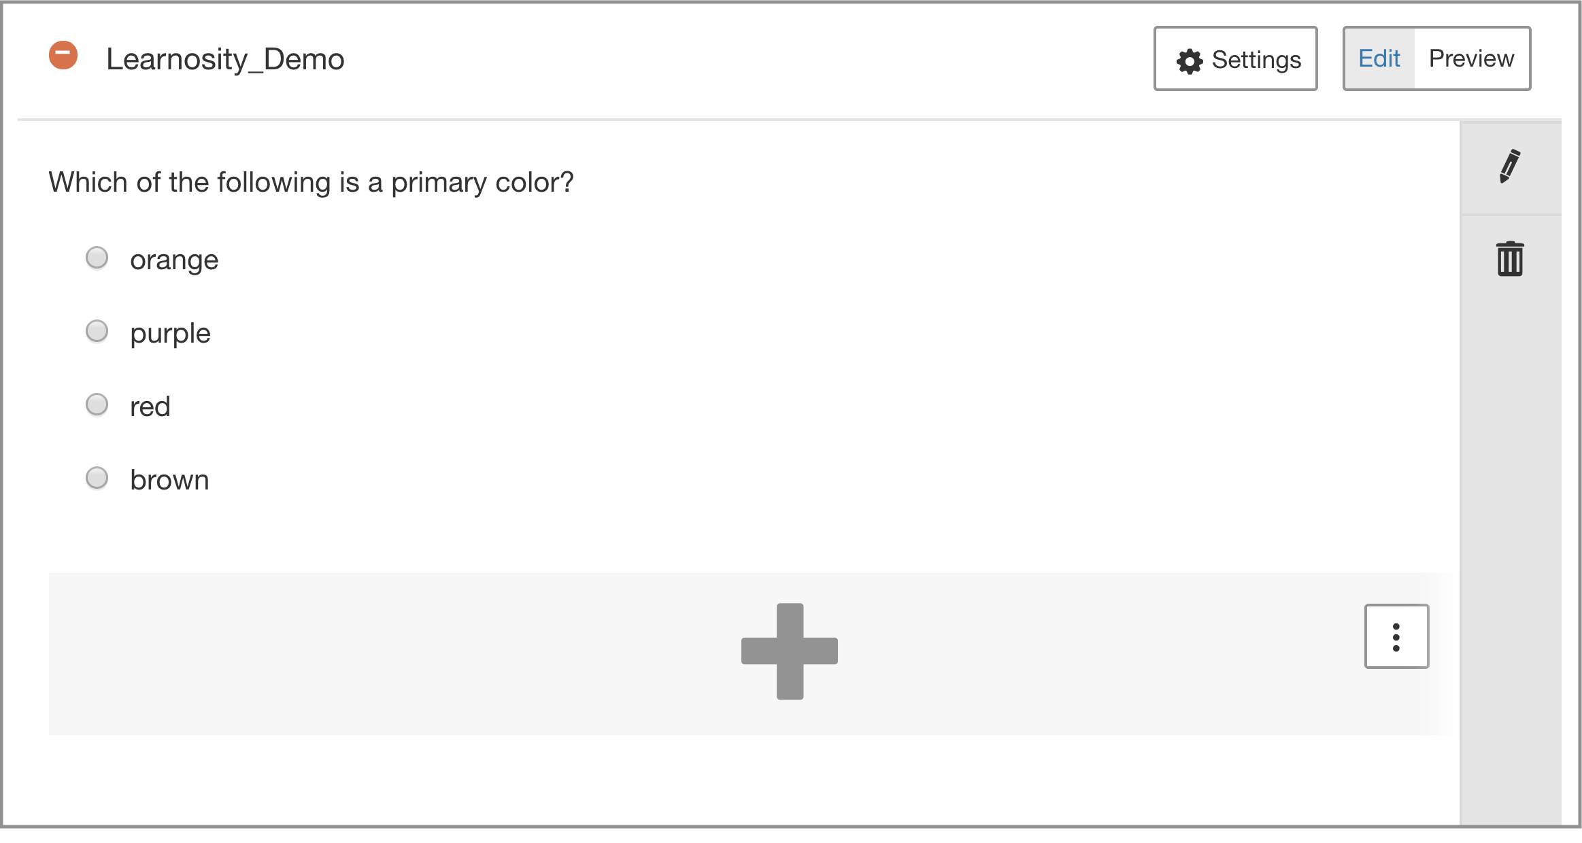Open the three-dot options menu
The image size is (1582, 843).
1396,637
